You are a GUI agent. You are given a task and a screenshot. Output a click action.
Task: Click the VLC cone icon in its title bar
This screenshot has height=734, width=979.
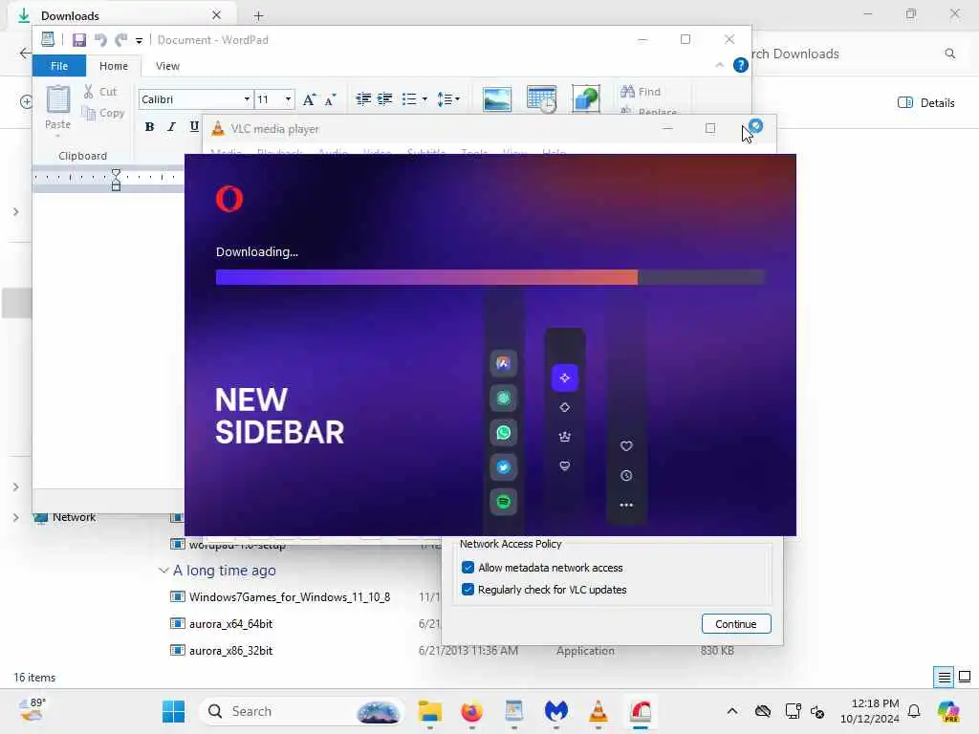[217, 129]
